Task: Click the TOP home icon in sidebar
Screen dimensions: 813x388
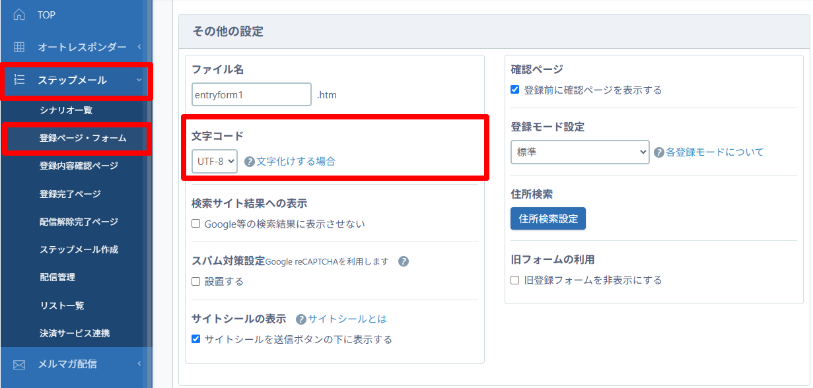Action: (19, 15)
